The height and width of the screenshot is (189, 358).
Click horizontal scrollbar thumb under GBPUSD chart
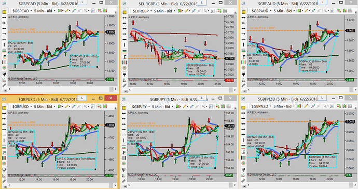click(111, 185)
